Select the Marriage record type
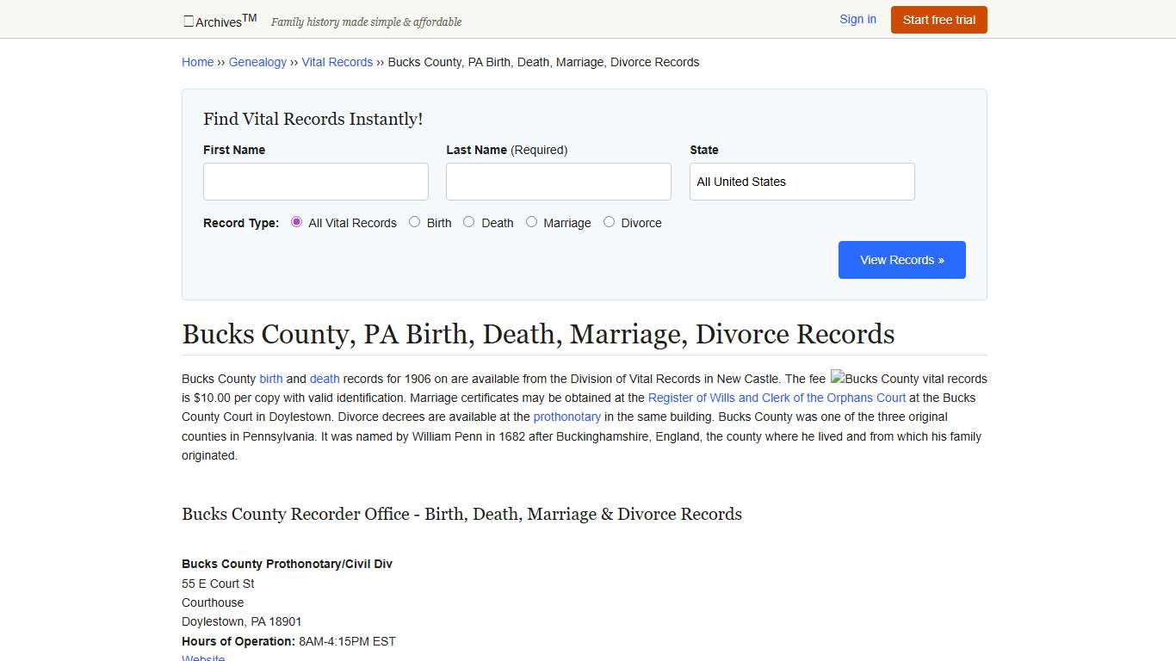This screenshot has width=1176, height=661. click(531, 221)
